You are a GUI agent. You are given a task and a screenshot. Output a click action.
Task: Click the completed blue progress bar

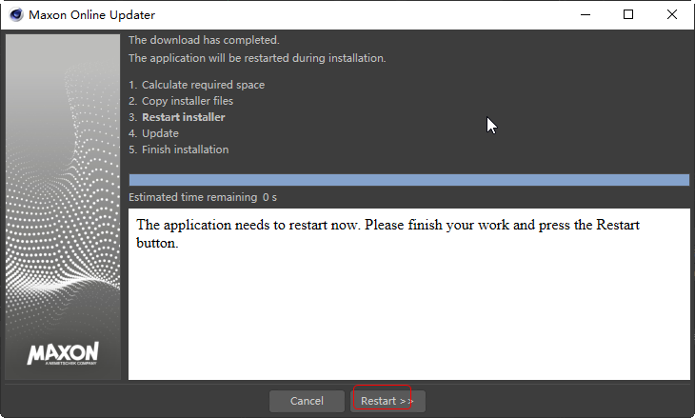click(x=408, y=180)
